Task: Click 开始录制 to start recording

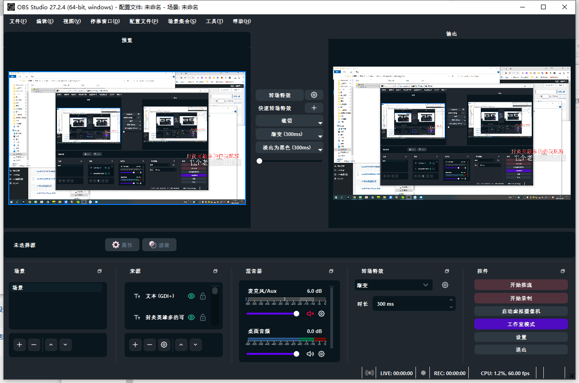Action: click(521, 298)
